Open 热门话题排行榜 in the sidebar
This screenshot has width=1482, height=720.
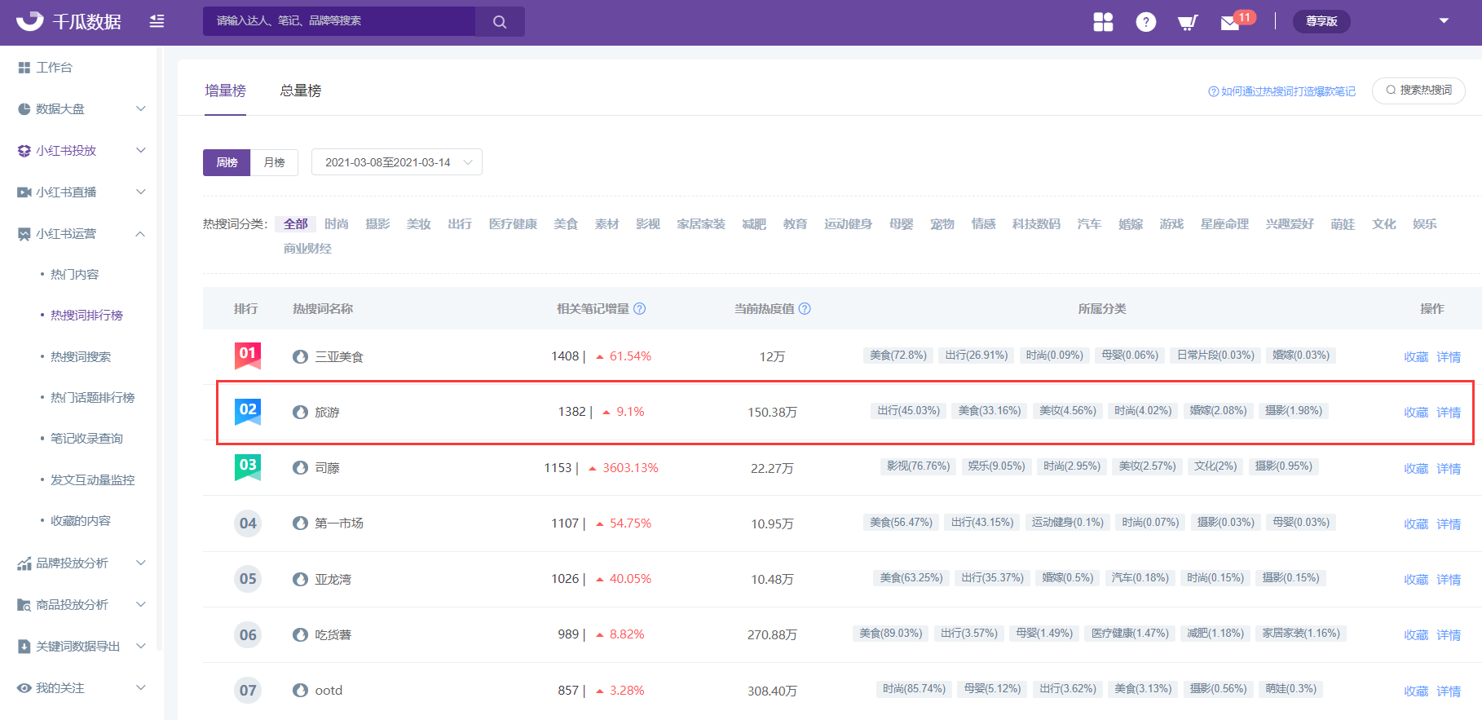coord(92,398)
